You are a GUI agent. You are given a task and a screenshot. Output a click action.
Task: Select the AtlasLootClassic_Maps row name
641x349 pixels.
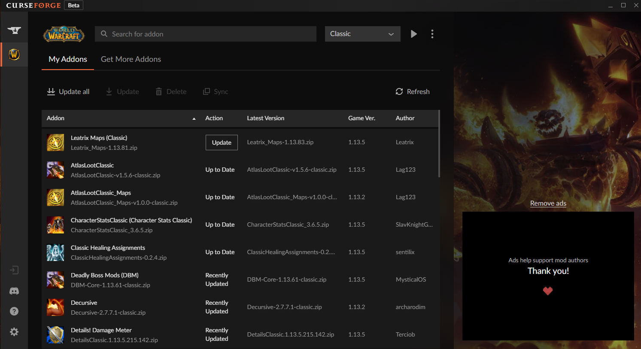point(101,193)
